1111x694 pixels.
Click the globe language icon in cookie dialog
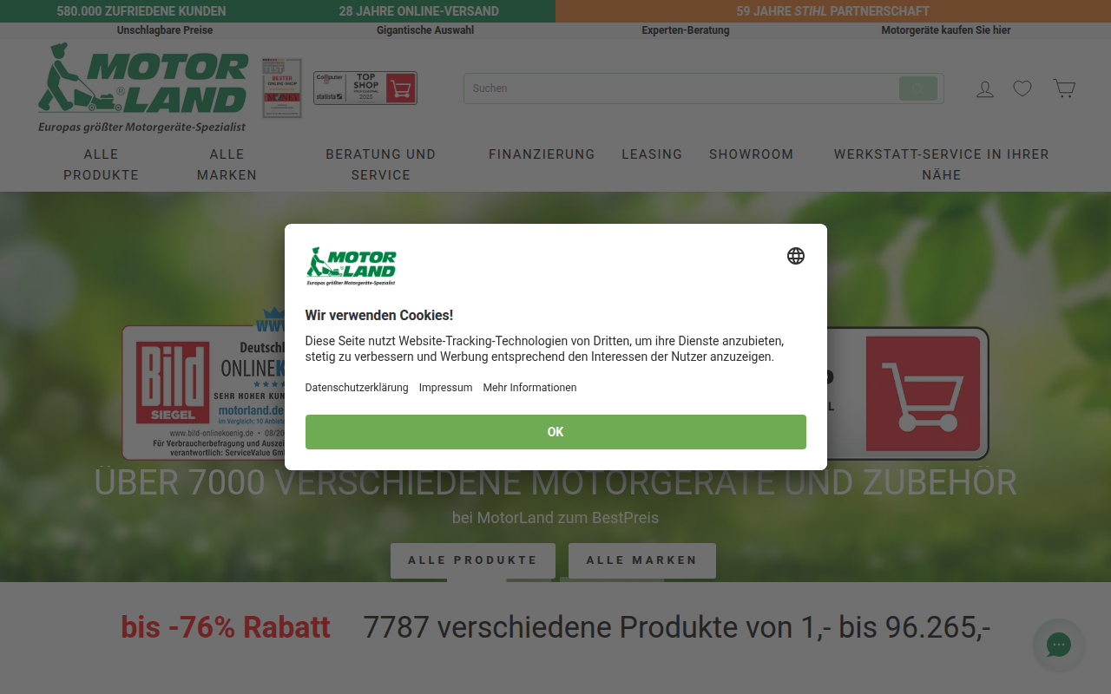[x=796, y=256]
